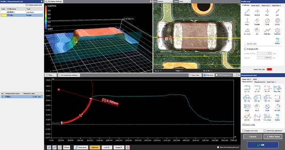The image size is (285, 150).
Task: Open the 3D Display Settings tab
Action: click(53, 2)
